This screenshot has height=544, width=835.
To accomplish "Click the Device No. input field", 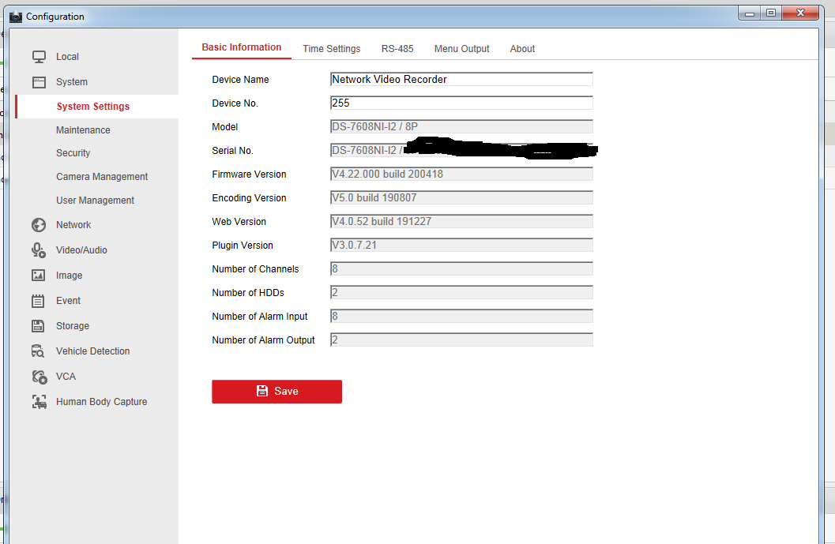I will pos(461,103).
